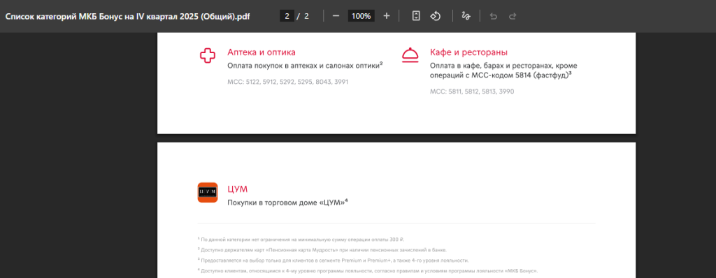Select the red ЦУМ category heading
716x278 pixels.
pos(238,189)
